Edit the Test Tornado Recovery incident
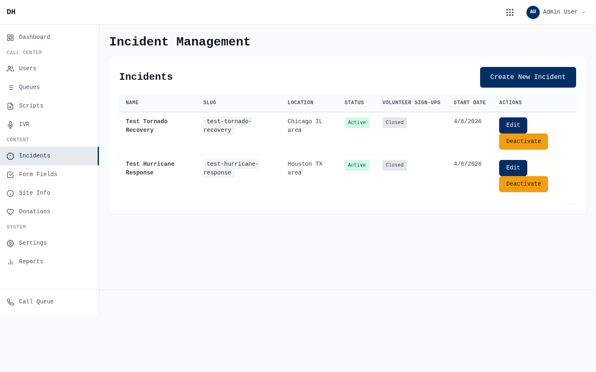 point(513,125)
